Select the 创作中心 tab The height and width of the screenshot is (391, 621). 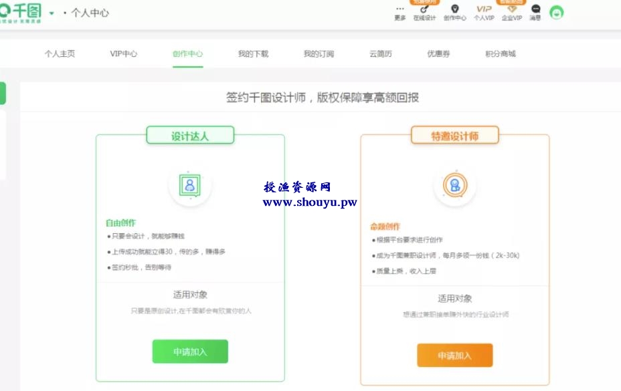188,54
